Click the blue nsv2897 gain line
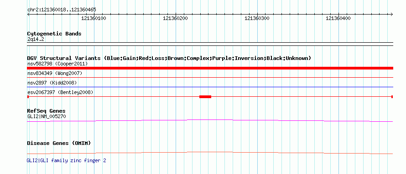 point(210,87)
